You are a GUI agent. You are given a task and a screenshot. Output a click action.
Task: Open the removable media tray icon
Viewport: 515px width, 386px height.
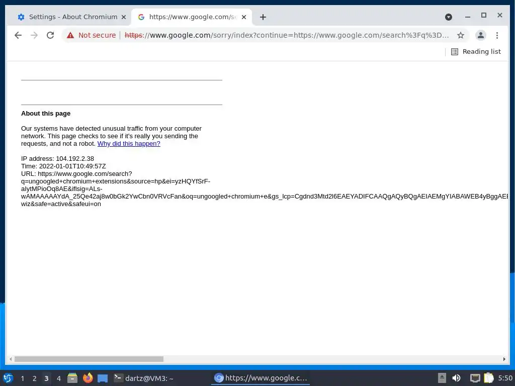(x=442, y=378)
